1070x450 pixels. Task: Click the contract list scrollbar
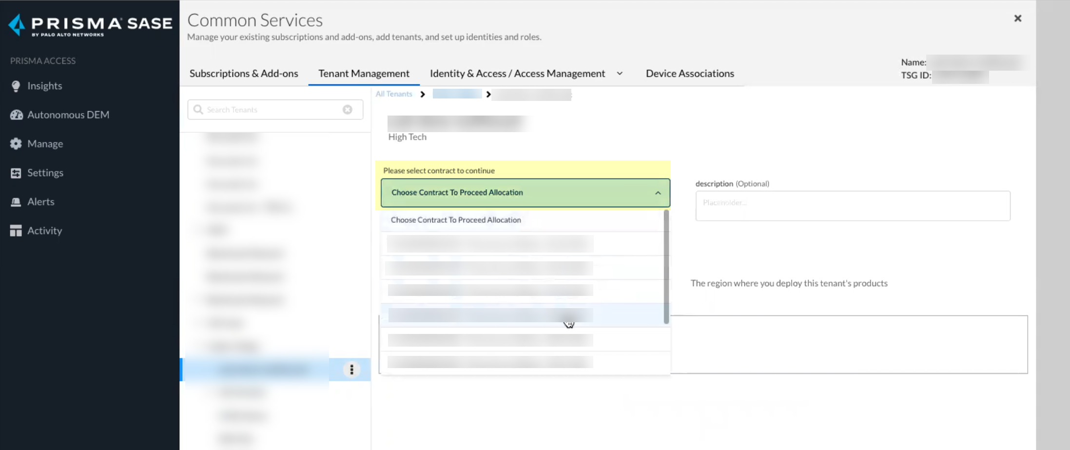tap(666, 267)
